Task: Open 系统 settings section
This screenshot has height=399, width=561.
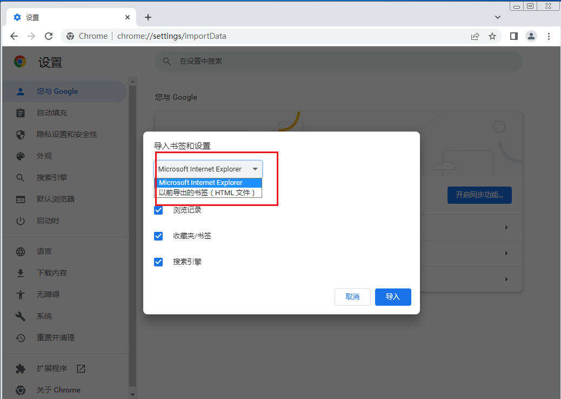Action: 64,316
